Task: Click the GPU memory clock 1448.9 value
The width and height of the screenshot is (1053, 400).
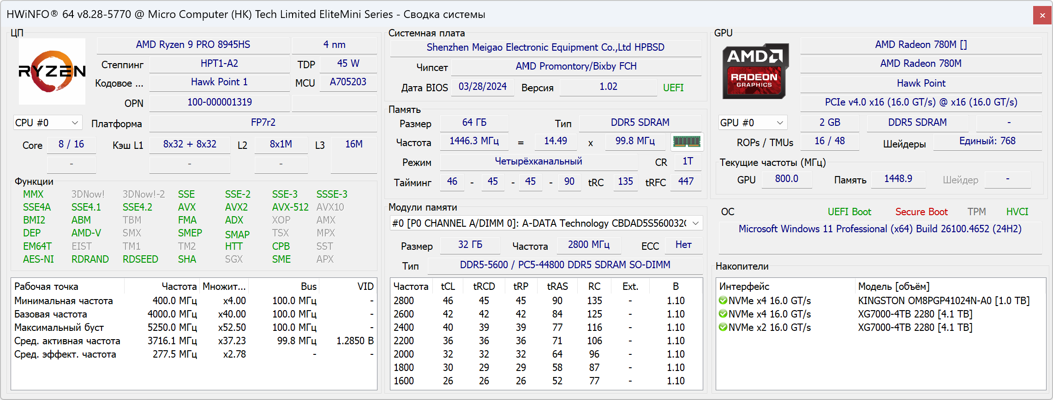Action: pos(898,179)
